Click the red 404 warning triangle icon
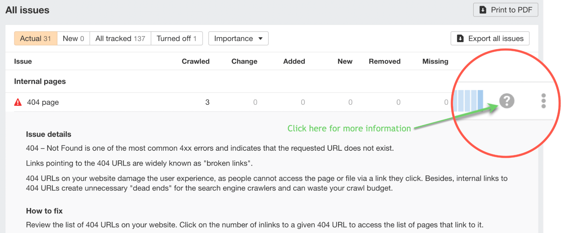 [18, 102]
